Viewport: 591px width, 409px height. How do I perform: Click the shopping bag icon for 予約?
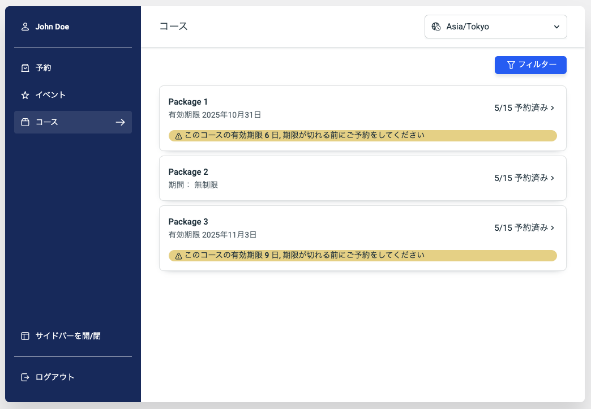click(25, 68)
